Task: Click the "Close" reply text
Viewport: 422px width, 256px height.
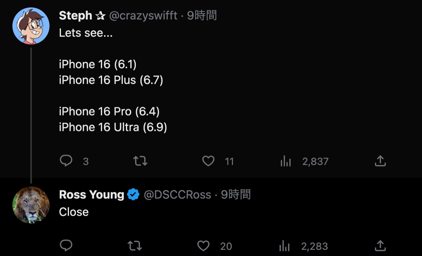Action: pyautogui.click(x=74, y=212)
